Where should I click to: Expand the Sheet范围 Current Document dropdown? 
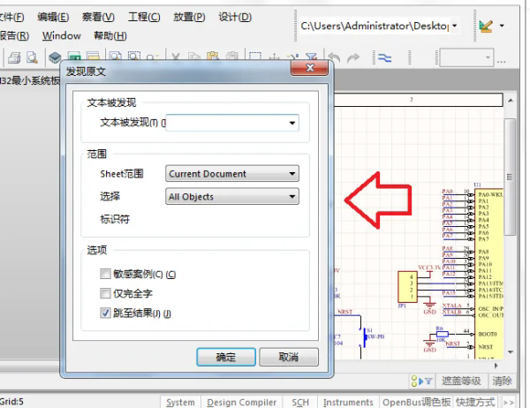pyautogui.click(x=232, y=174)
